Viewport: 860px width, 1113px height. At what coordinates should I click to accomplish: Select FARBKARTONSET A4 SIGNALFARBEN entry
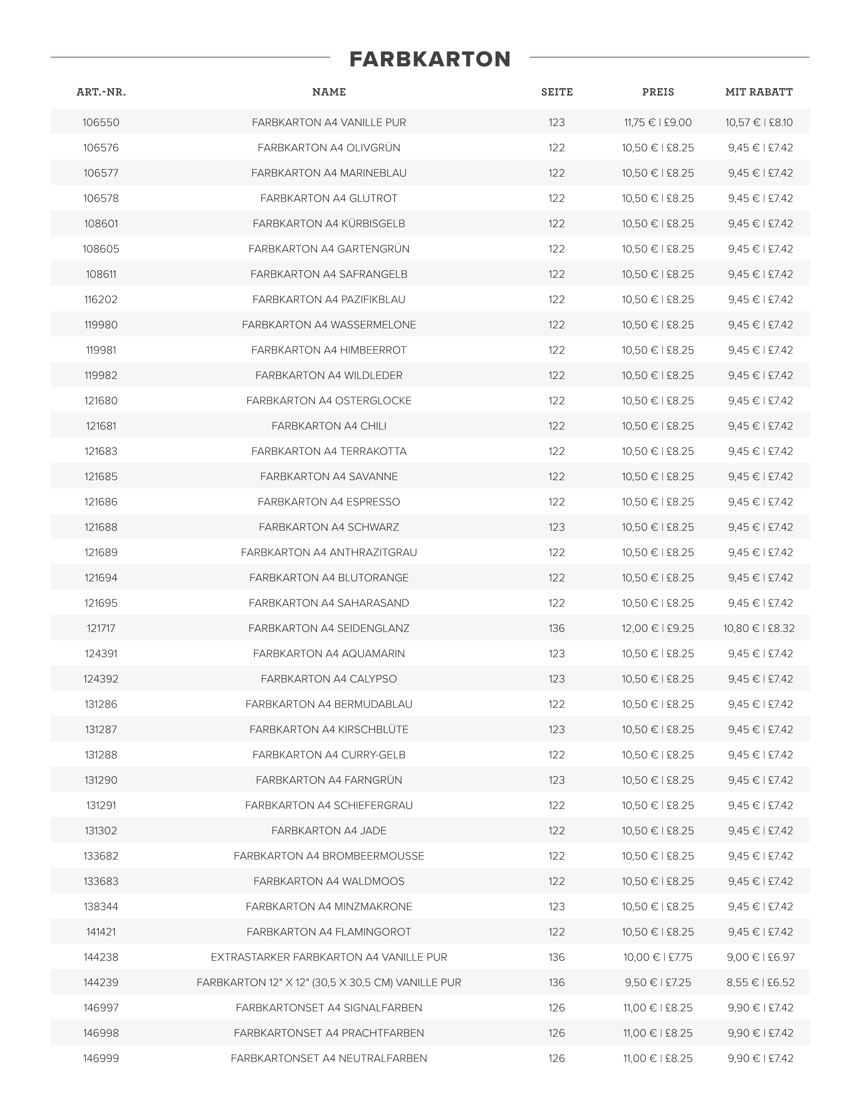pyautogui.click(x=329, y=1007)
